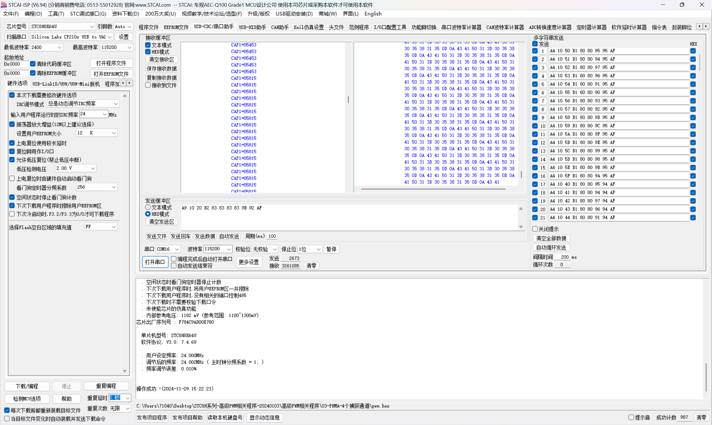This screenshot has height=425, width=712.
Task: Open I/O口配置工具 tab
Action: click(390, 27)
